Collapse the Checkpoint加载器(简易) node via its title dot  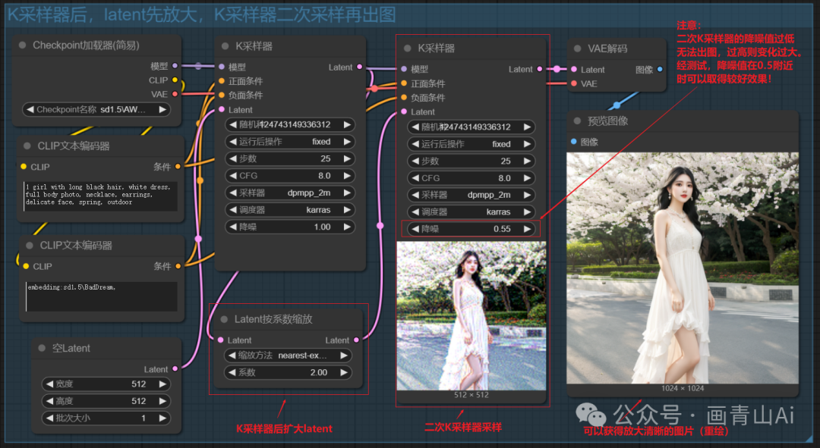[23, 45]
